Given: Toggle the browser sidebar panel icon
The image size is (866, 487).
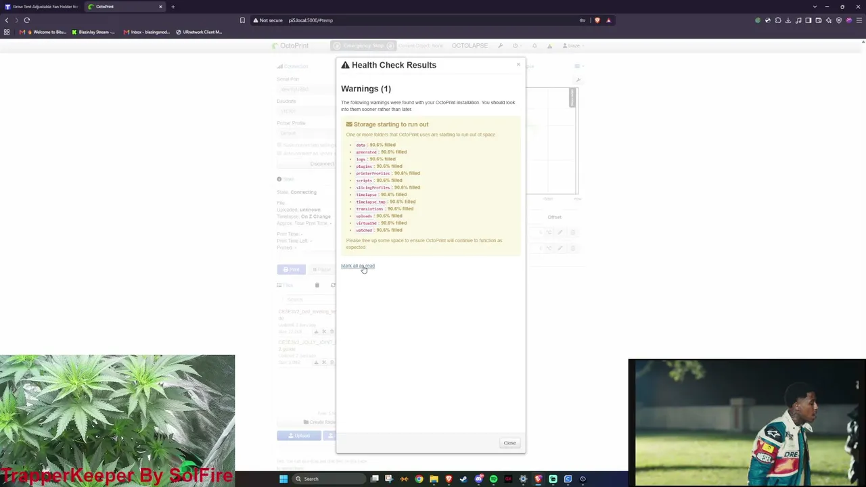Looking at the screenshot, I should 808,20.
